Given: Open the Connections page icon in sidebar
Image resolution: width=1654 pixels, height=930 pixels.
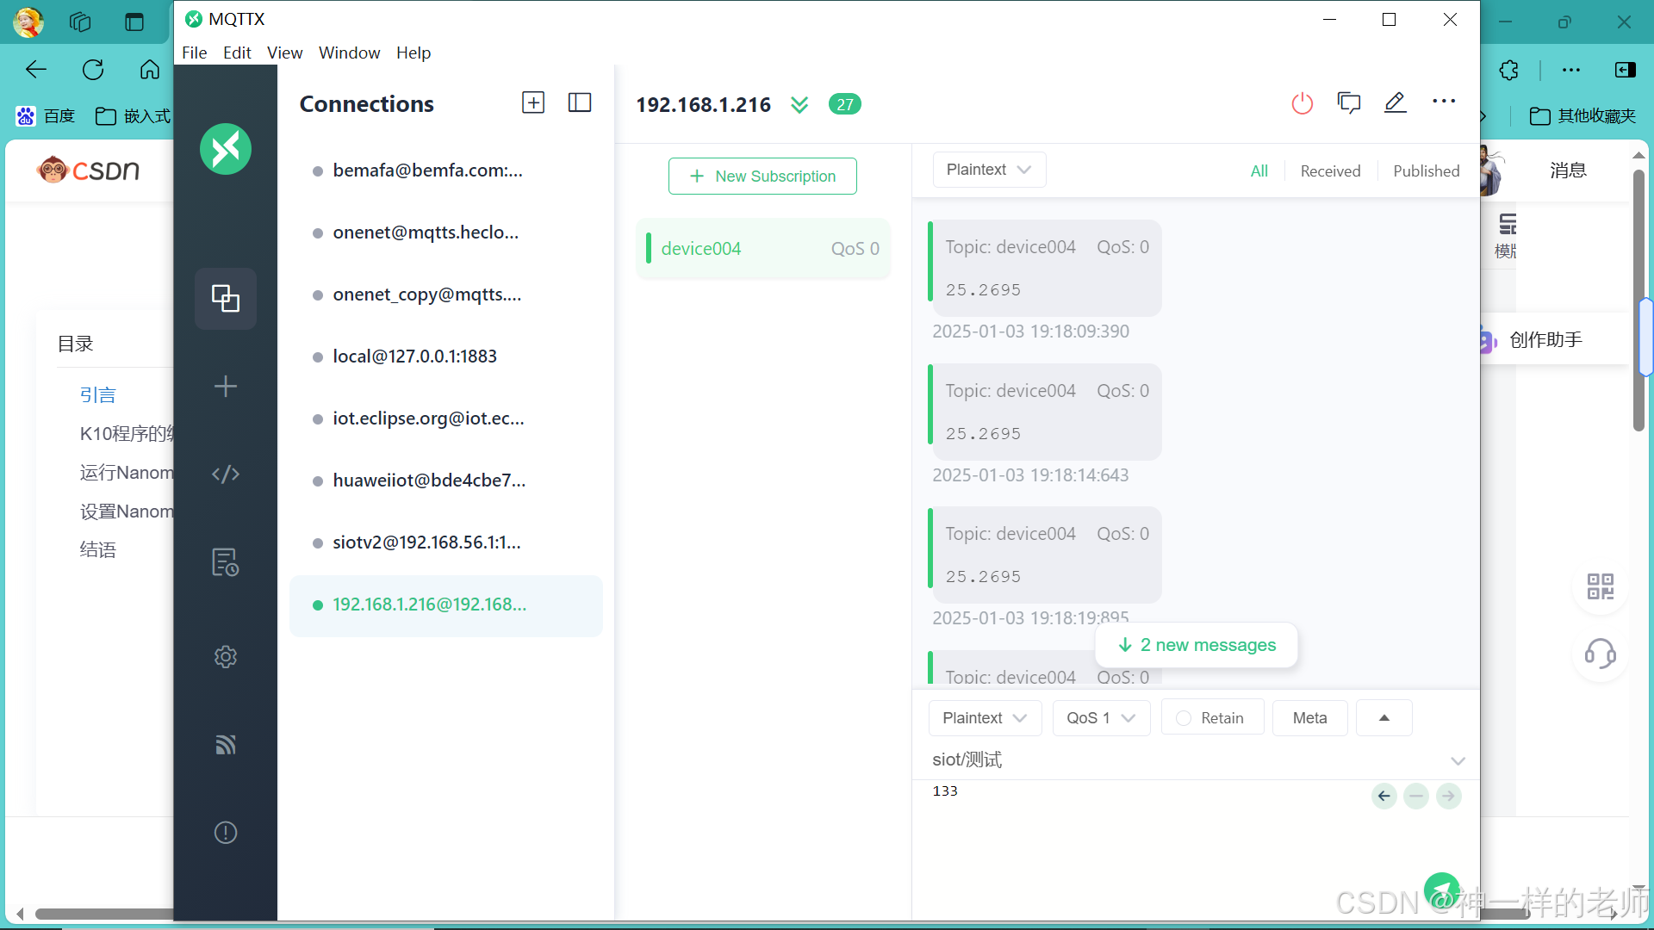Looking at the screenshot, I should point(226,299).
